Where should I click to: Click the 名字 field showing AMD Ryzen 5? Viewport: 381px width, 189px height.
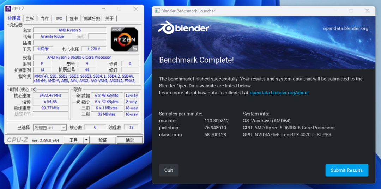(x=70, y=30)
